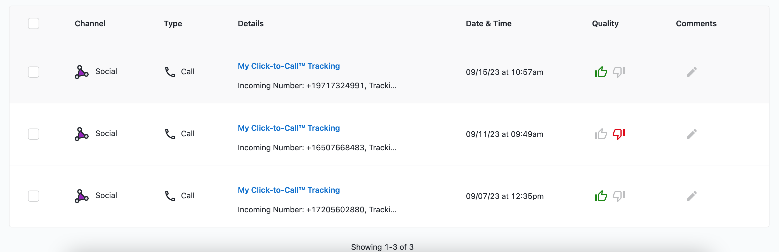This screenshot has width=779, height=252.
Task: Toggle the select-all checkbox in the header
Action: pos(34,23)
